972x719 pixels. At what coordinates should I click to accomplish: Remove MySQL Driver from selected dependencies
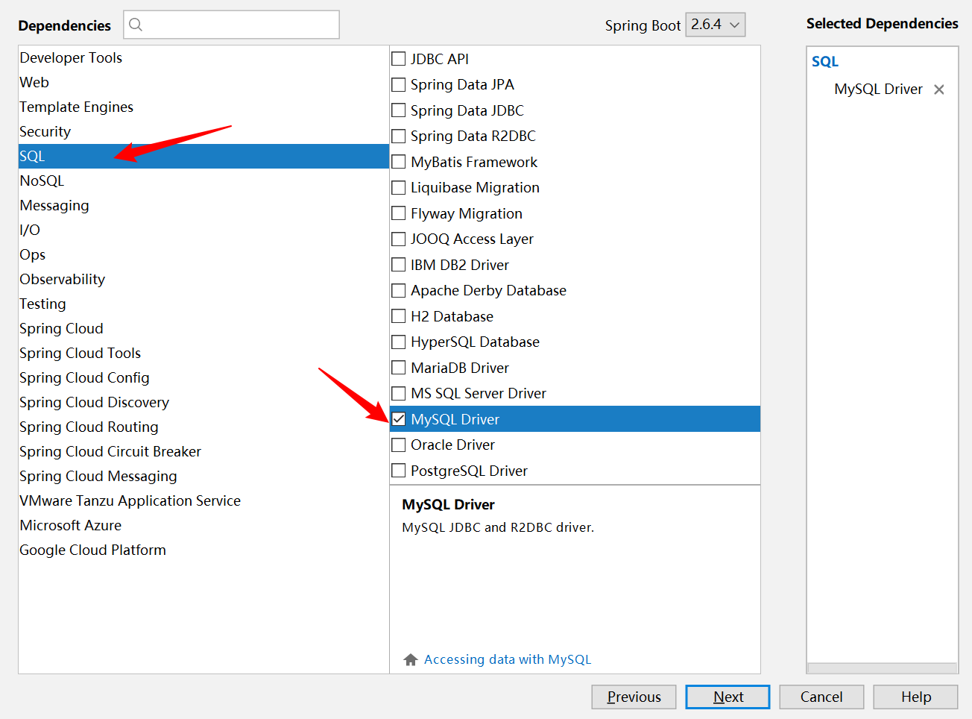click(x=939, y=90)
